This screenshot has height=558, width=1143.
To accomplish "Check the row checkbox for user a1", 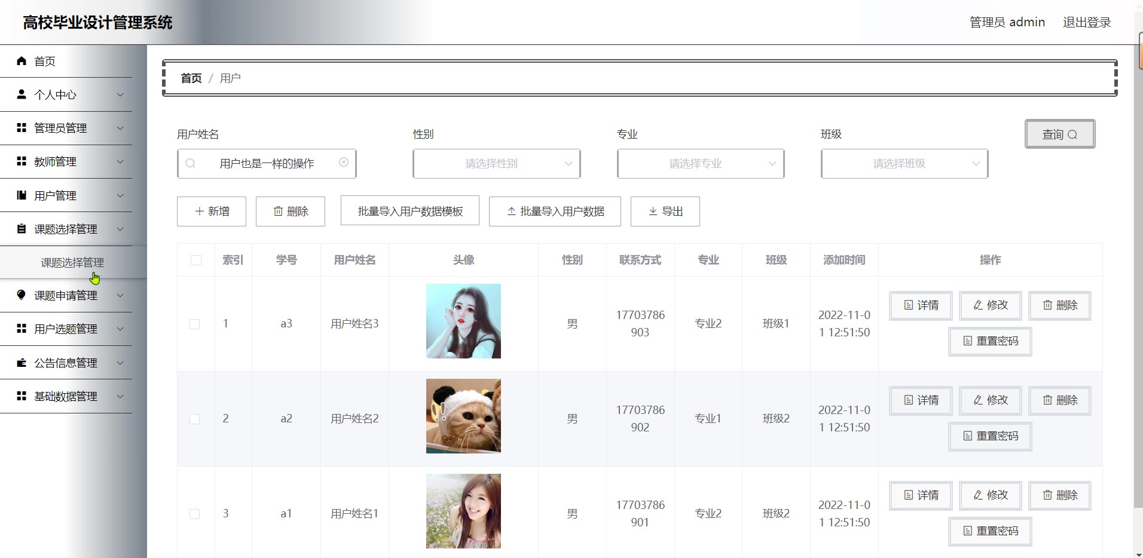I will point(195,514).
